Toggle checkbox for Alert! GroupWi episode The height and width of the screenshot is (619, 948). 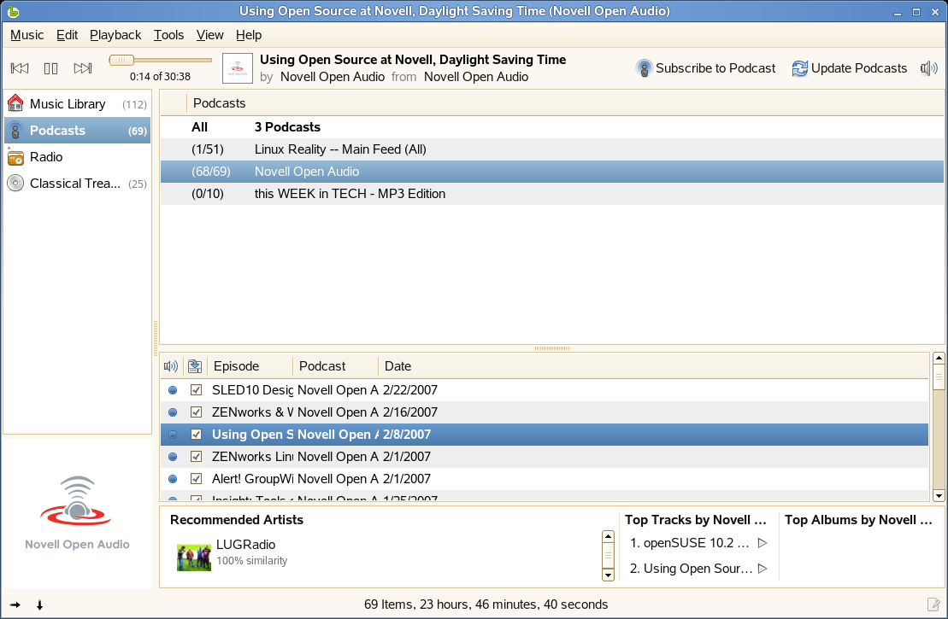pos(196,479)
